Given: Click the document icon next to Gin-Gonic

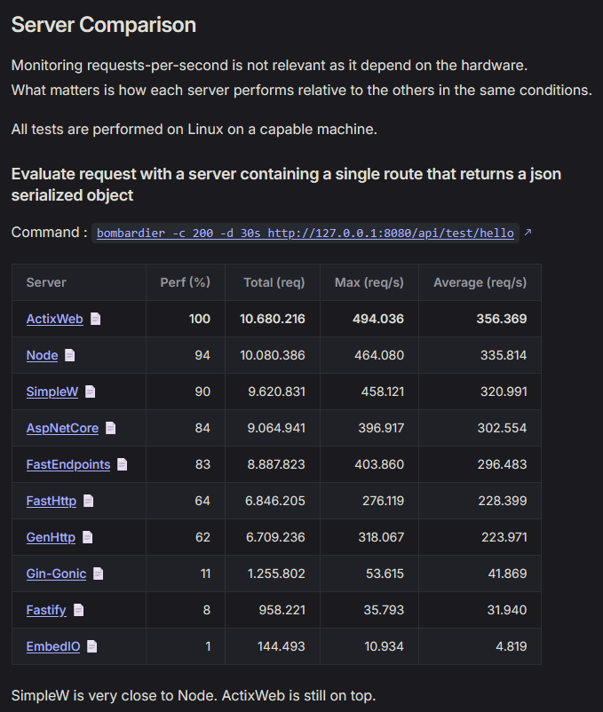Looking at the screenshot, I should 98,574.
